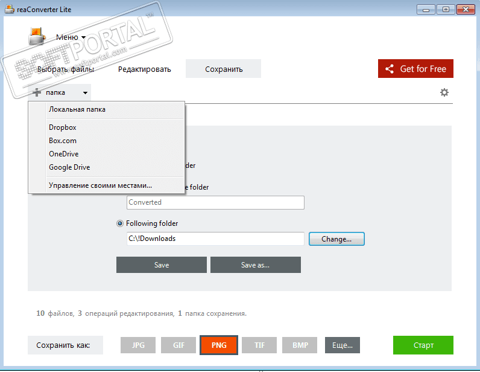Click the green Старт button
This screenshot has width=480, height=372.
click(423, 345)
